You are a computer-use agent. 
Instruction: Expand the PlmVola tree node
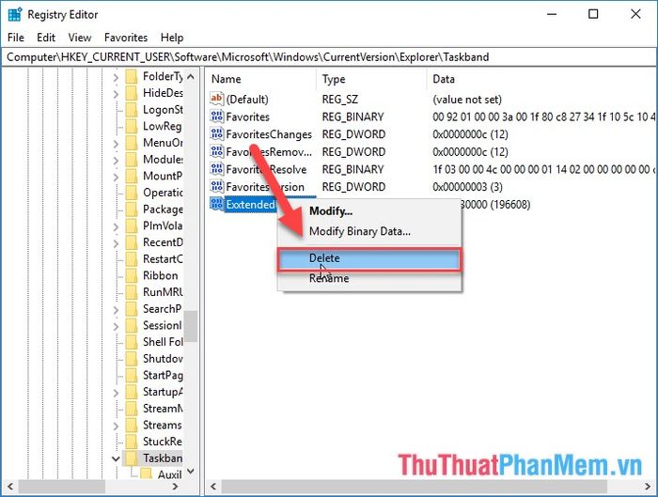coord(116,226)
